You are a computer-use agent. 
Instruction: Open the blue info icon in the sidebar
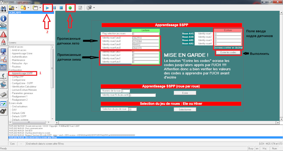point(4,18)
